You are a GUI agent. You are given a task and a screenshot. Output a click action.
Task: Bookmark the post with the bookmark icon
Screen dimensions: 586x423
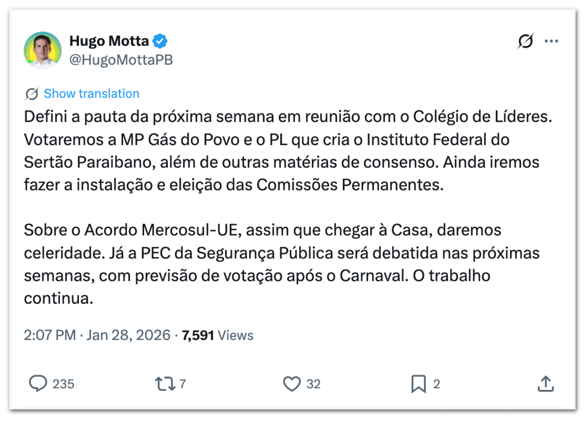pyautogui.click(x=418, y=383)
